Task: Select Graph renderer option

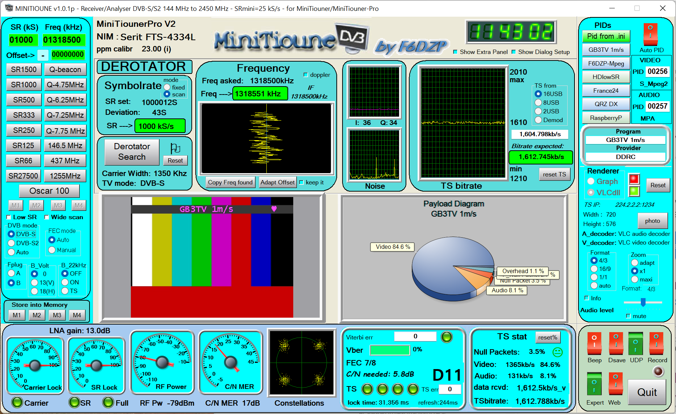Action: 591,181
